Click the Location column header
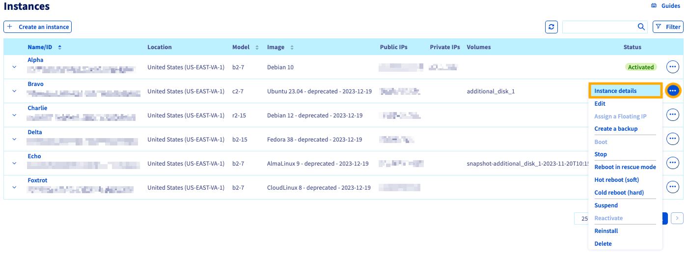The height and width of the screenshot is (259, 690). click(160, 47)
